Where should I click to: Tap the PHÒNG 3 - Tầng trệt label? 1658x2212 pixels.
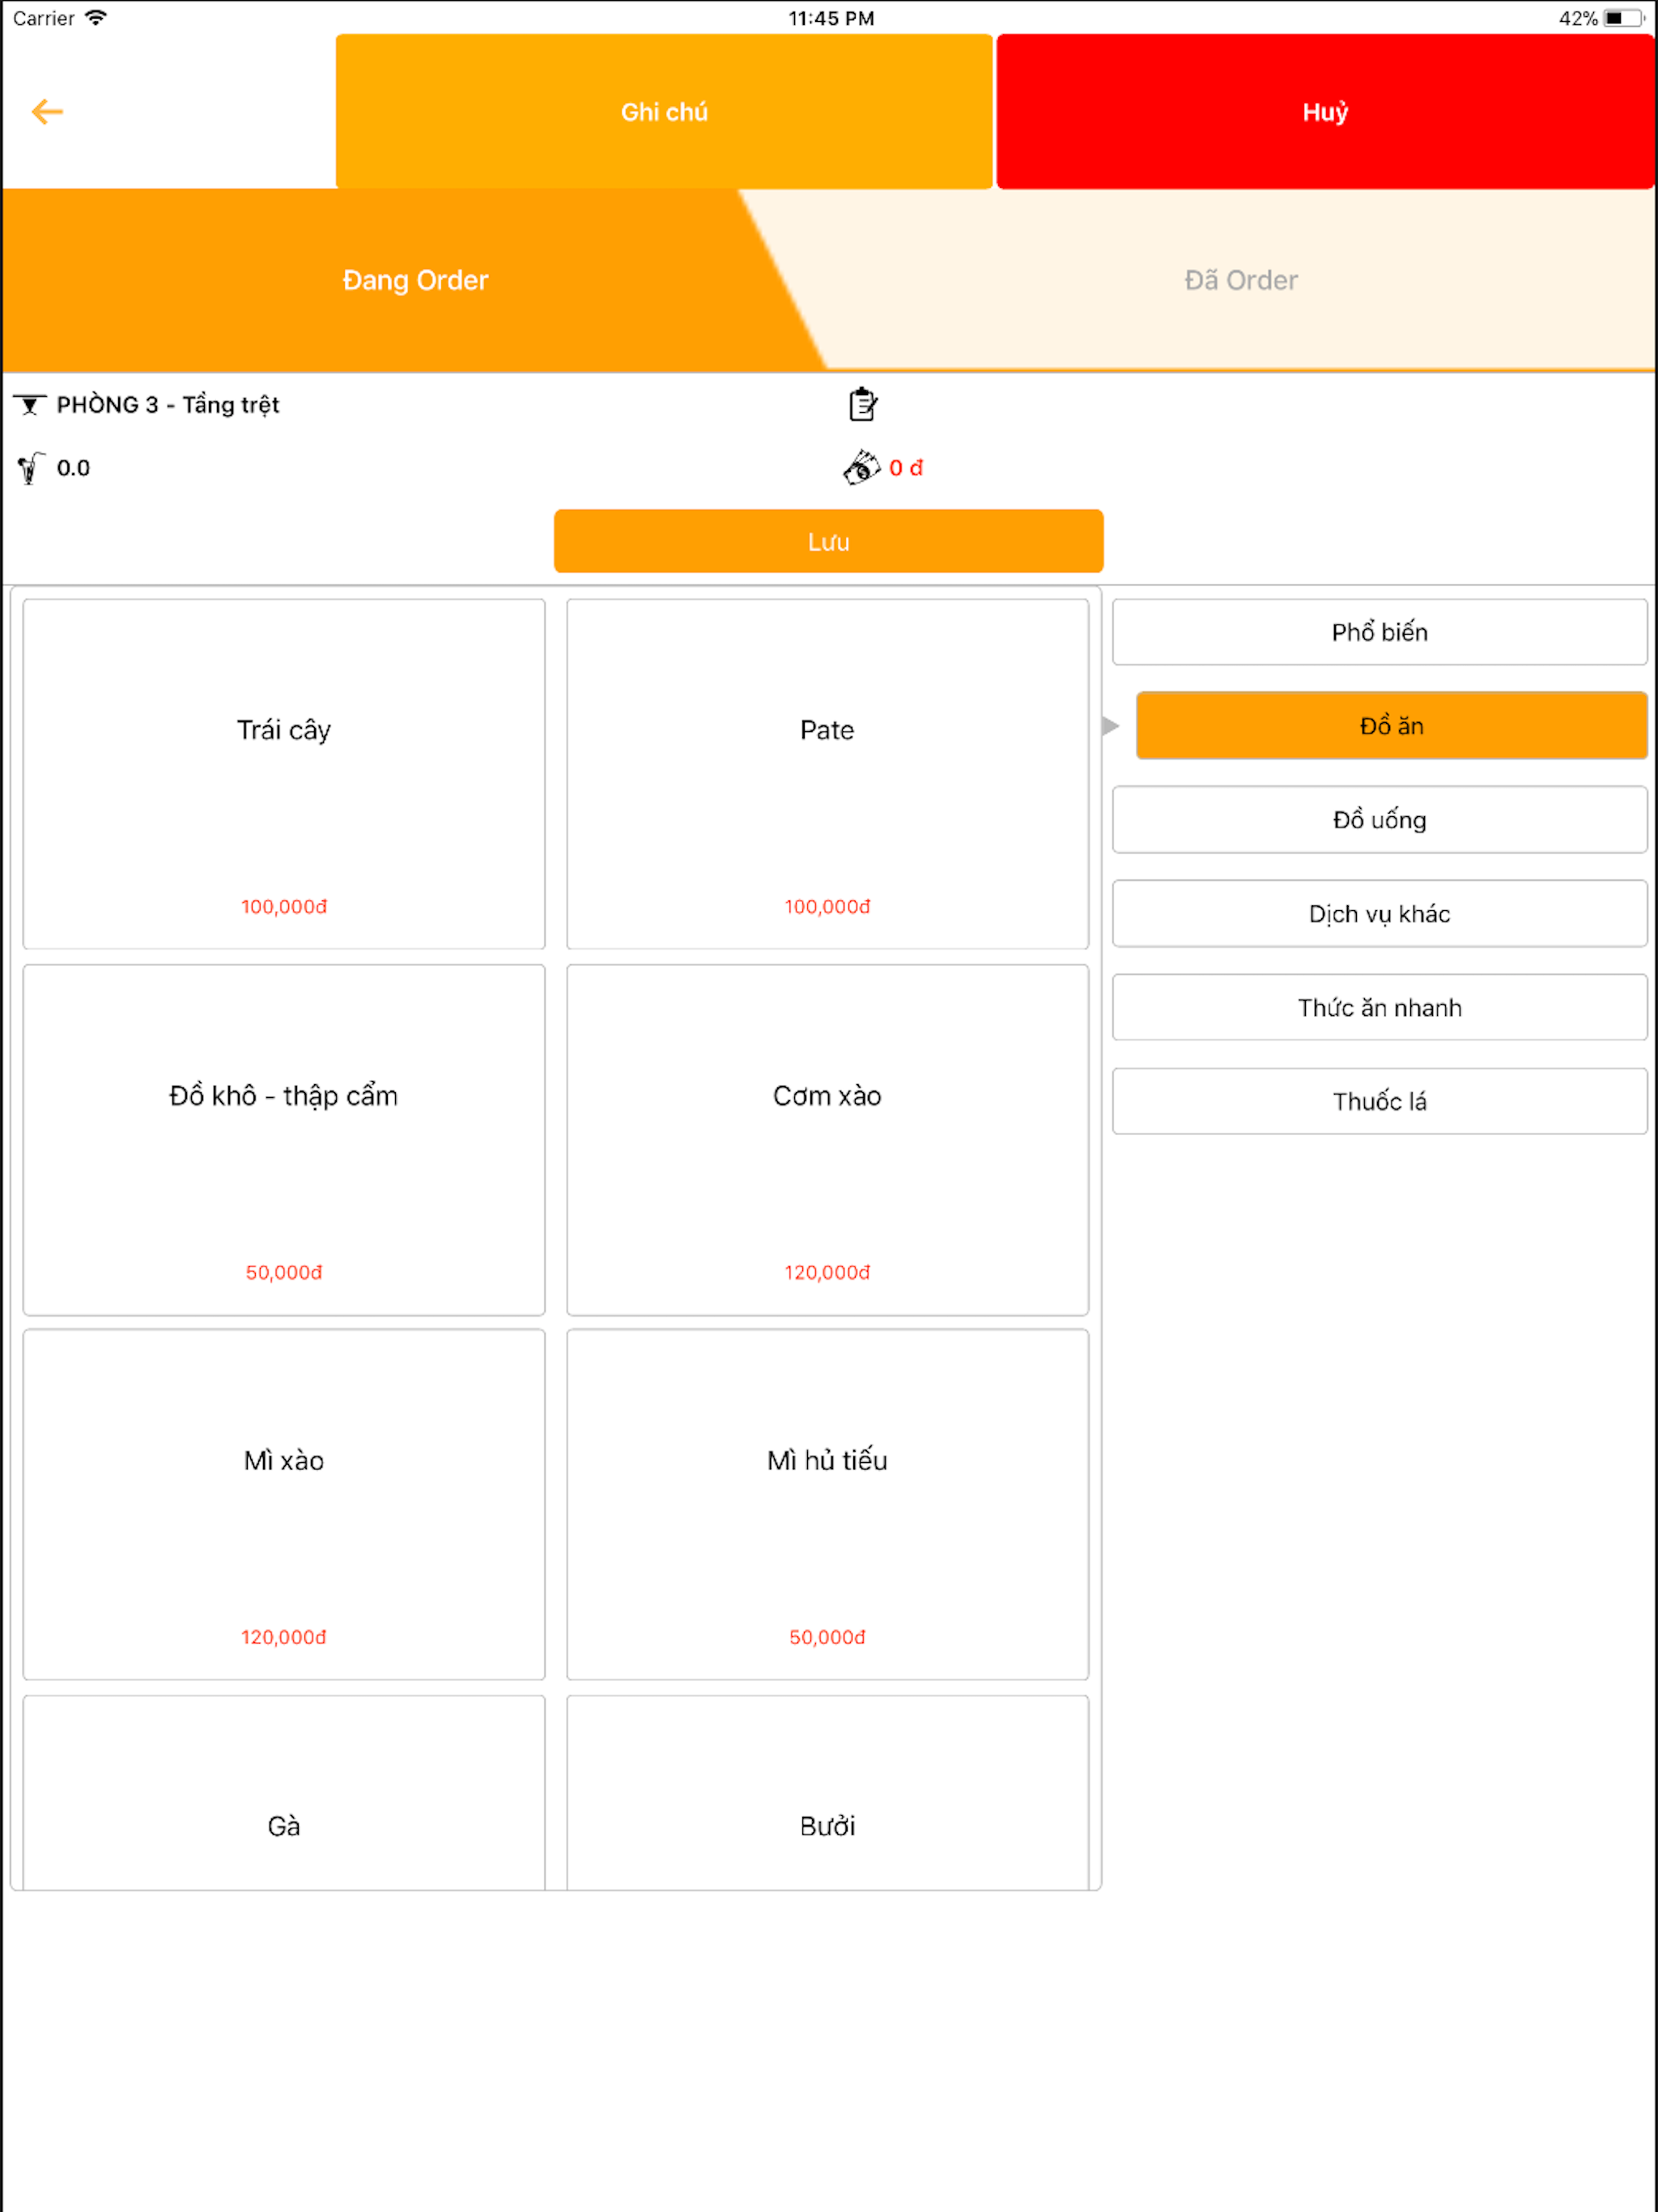coord(168,404)
